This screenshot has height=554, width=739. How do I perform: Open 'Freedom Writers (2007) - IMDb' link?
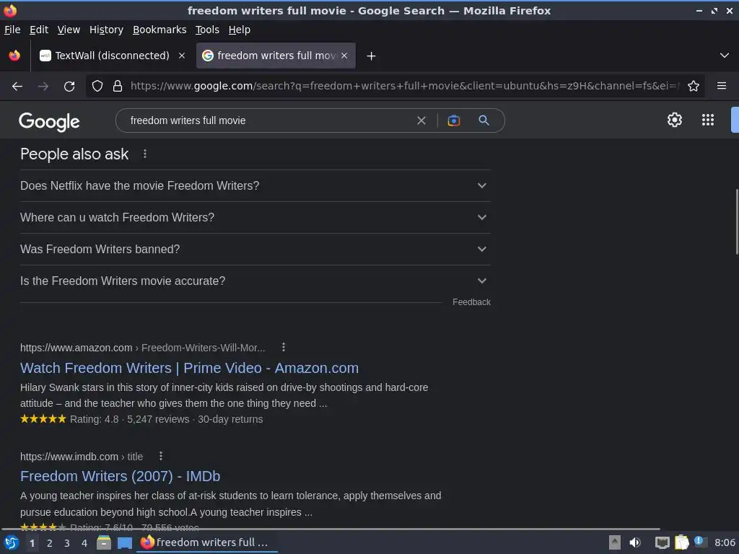pos(121,476)
